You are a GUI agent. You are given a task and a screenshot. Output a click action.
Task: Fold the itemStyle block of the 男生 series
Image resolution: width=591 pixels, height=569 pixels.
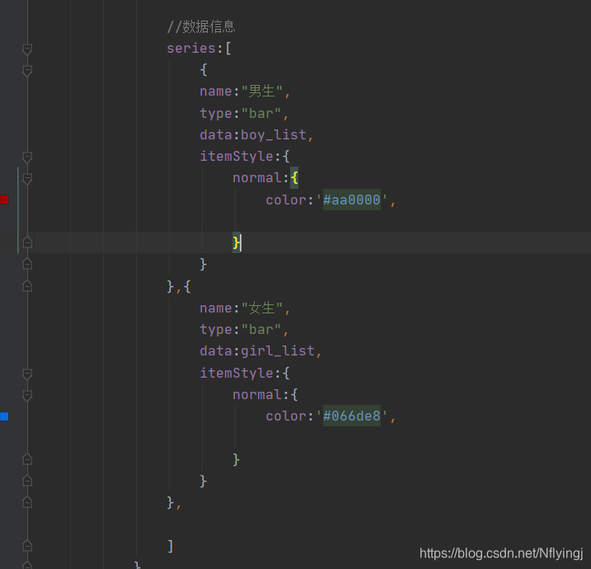tap(27, 158)
